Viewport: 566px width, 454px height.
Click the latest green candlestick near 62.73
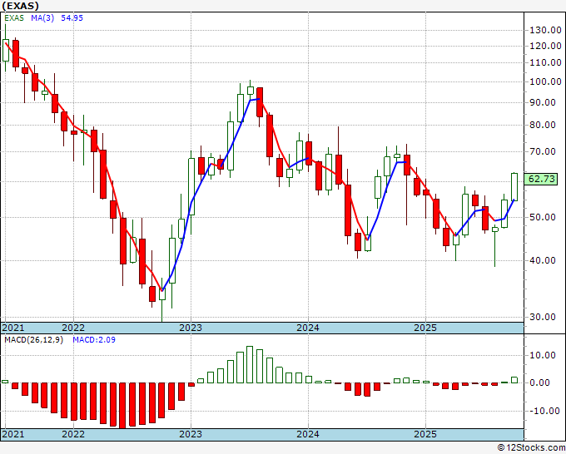[x=514, y=187]
